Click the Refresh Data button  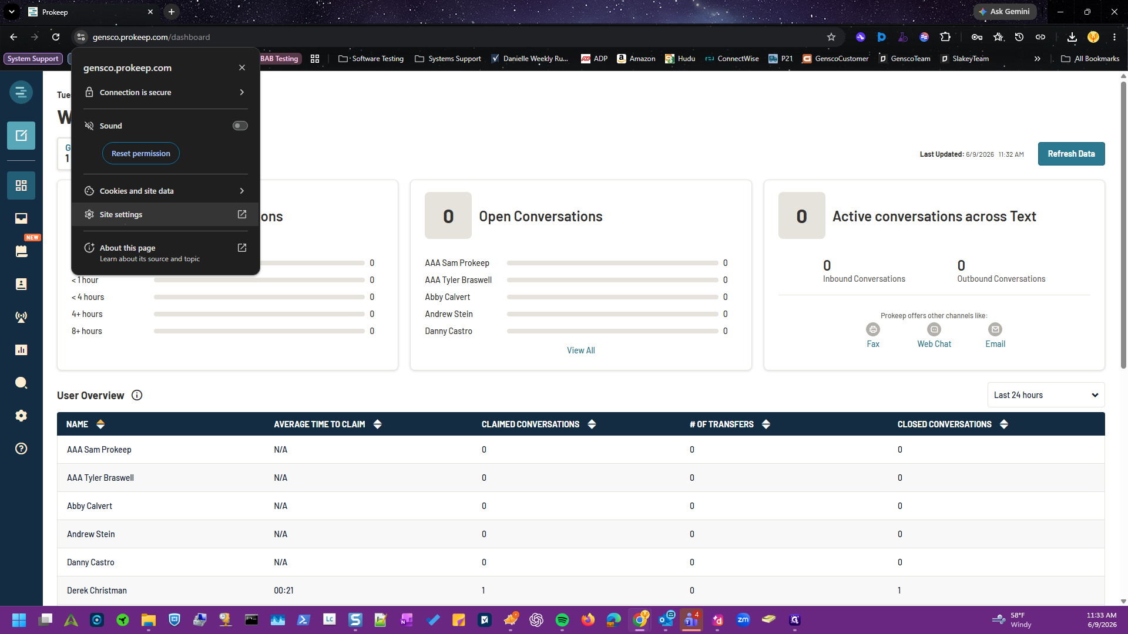coord(1071,154)
